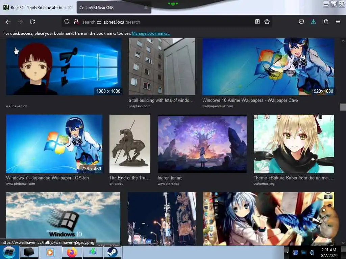The height and width of the screenshot is (259, 346).
Task: Open the green lightning taskbar application
Action: point(93,252)
